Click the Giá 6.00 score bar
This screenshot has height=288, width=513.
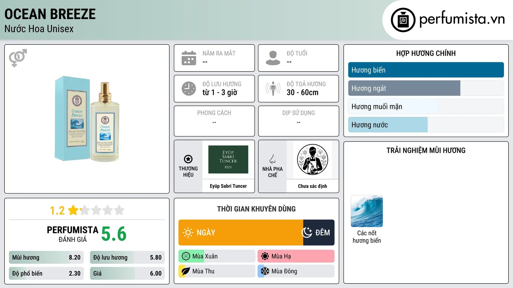click(x=127, y=273)
